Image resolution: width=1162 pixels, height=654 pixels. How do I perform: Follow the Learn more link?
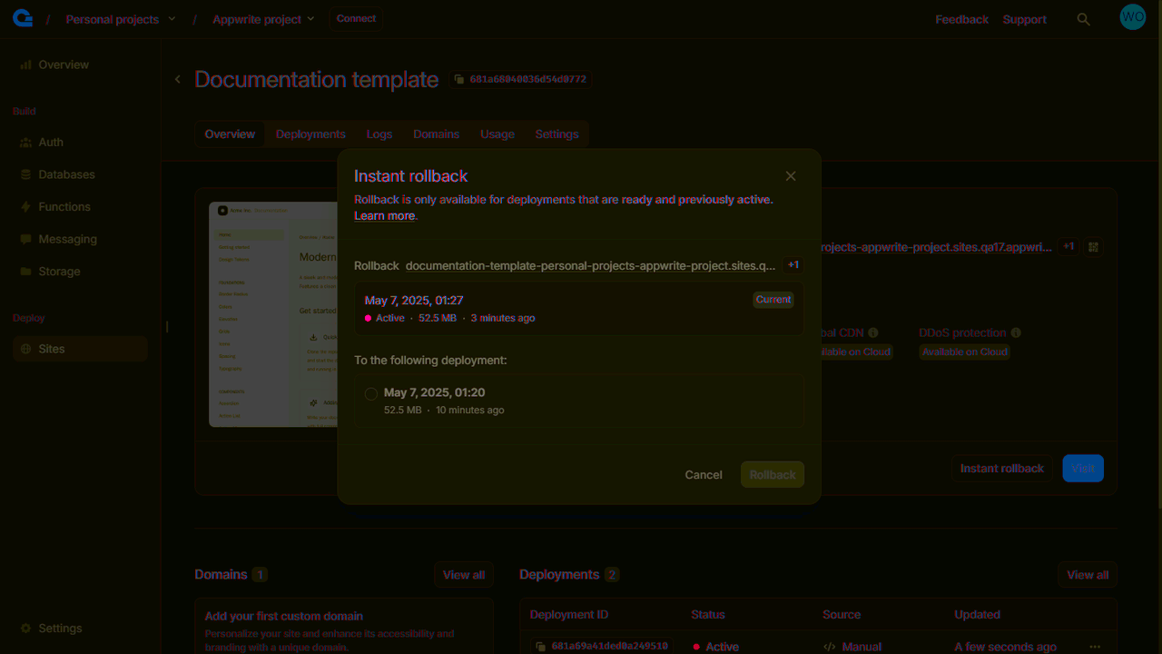click(384, 216)
